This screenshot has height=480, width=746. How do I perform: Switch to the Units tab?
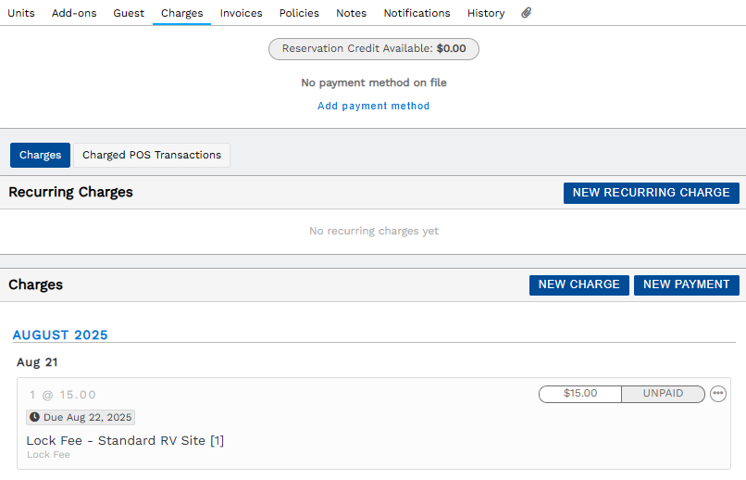pyautogui.click(x=21, y=13)
